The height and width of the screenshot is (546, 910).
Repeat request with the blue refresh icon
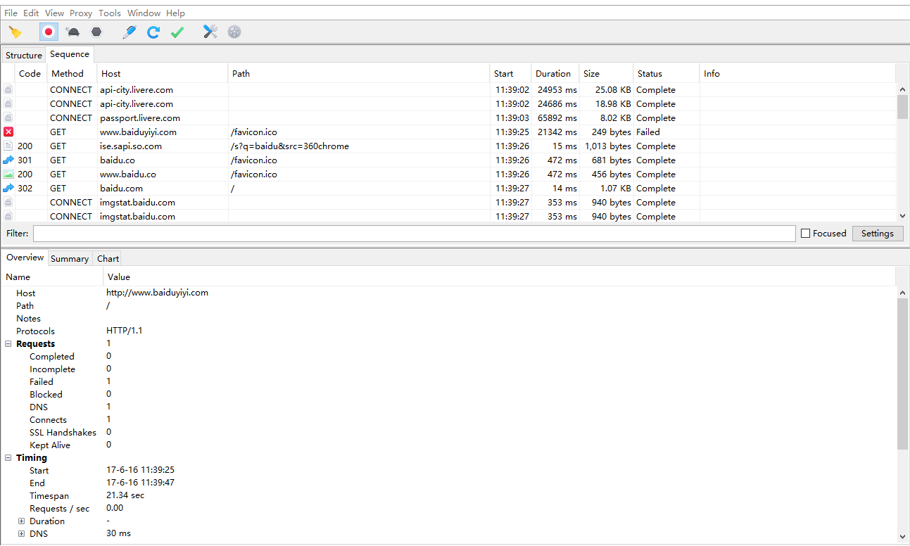pos(153,32)
